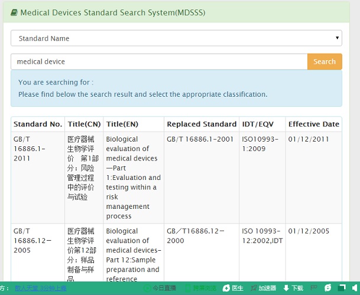Click the Standard No. column header
Image resolution: width=360 pixels, height=295 pixels.
pyautogui.click(x=38, y=124)
